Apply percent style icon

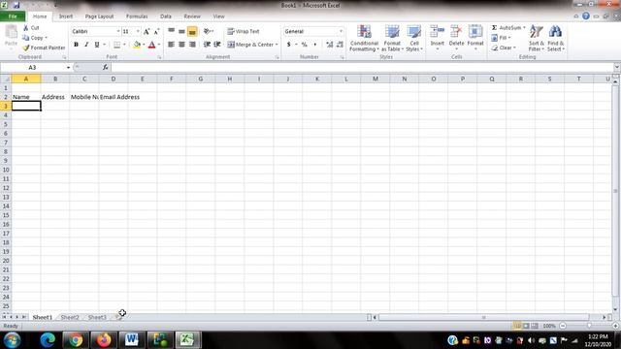pos(304,45)
